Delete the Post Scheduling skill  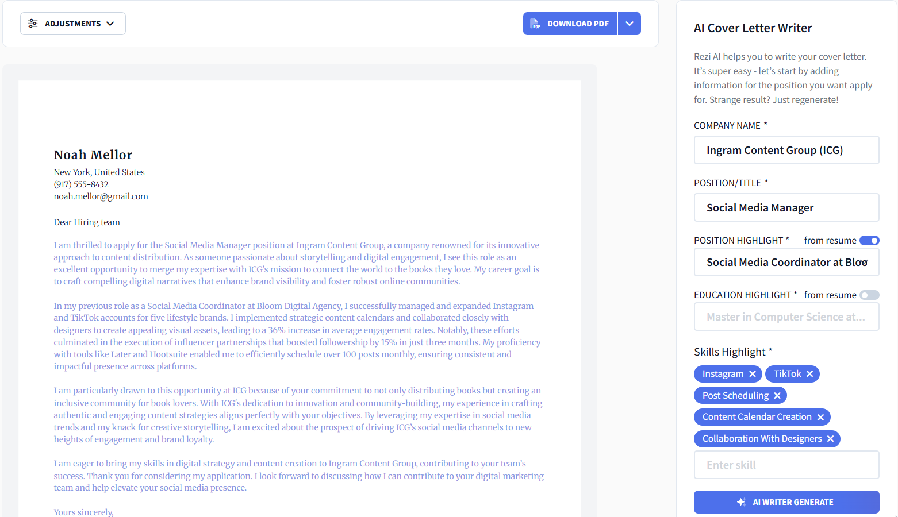(778, 395)
